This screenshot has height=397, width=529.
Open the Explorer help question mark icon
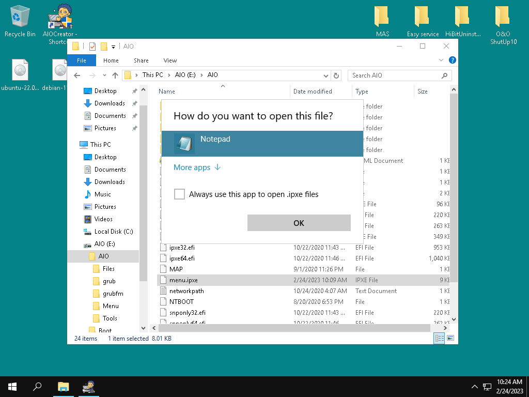453,60
